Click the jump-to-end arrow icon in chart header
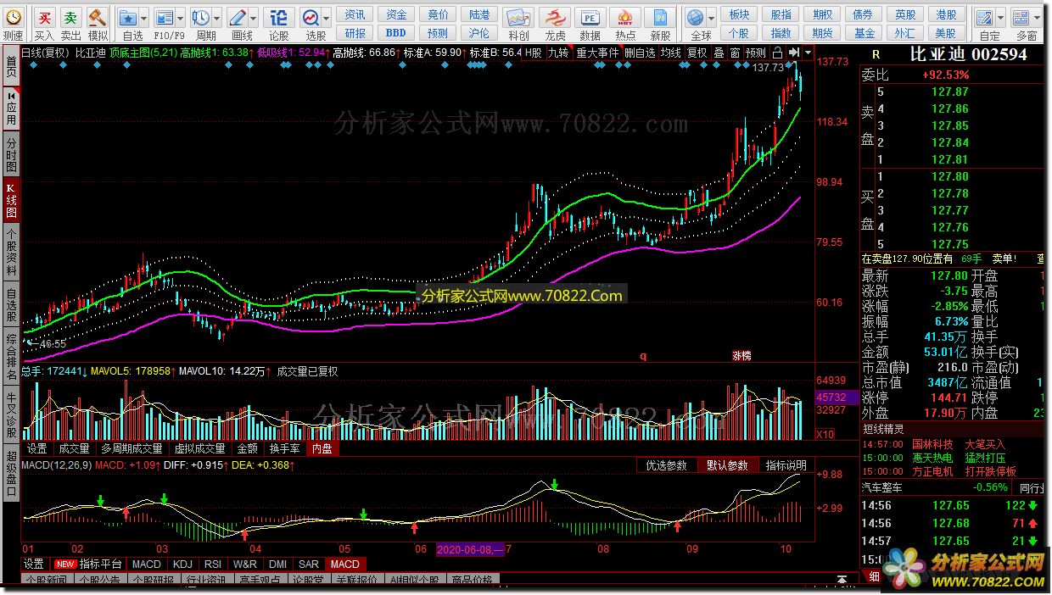 point(793,53)
